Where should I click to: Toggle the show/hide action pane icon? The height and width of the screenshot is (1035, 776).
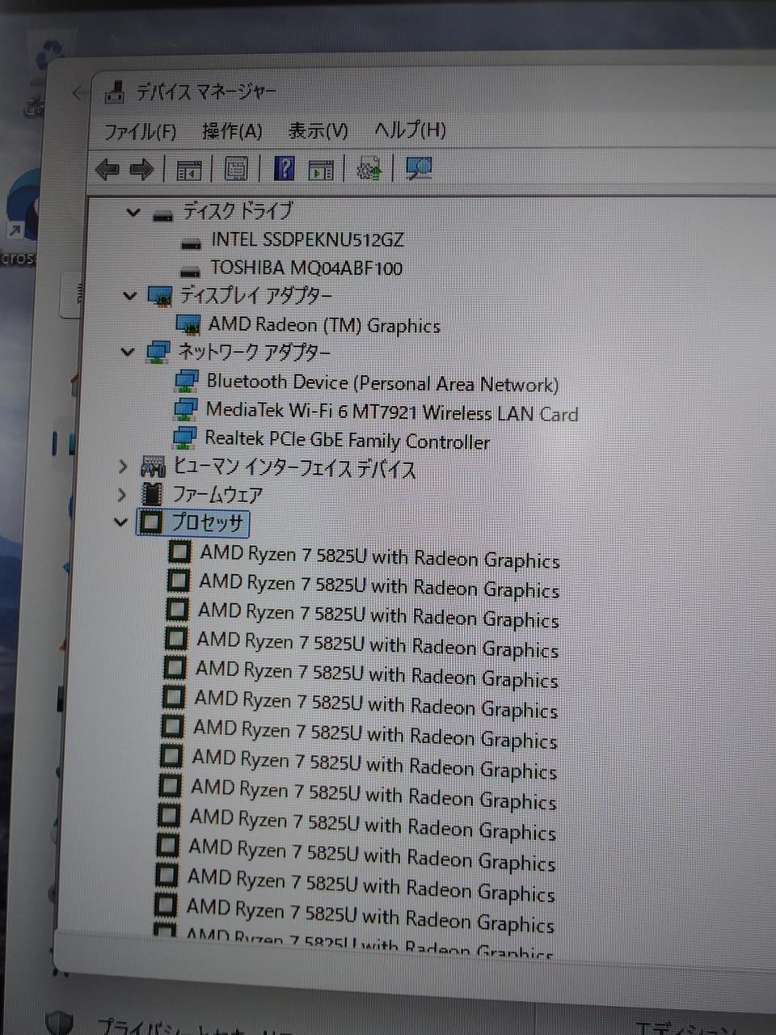tap(321, 170)
